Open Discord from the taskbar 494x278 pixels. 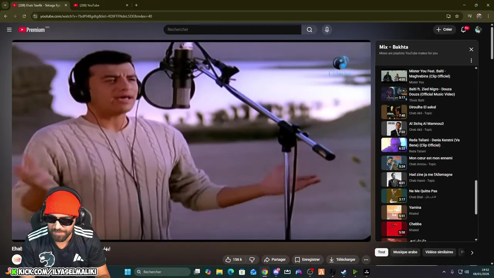pos(276,272)
